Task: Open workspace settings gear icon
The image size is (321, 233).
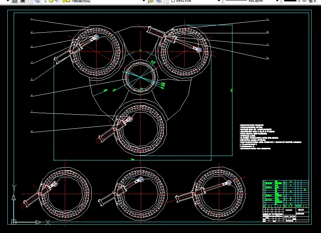Action: click(x=15, y=1)
